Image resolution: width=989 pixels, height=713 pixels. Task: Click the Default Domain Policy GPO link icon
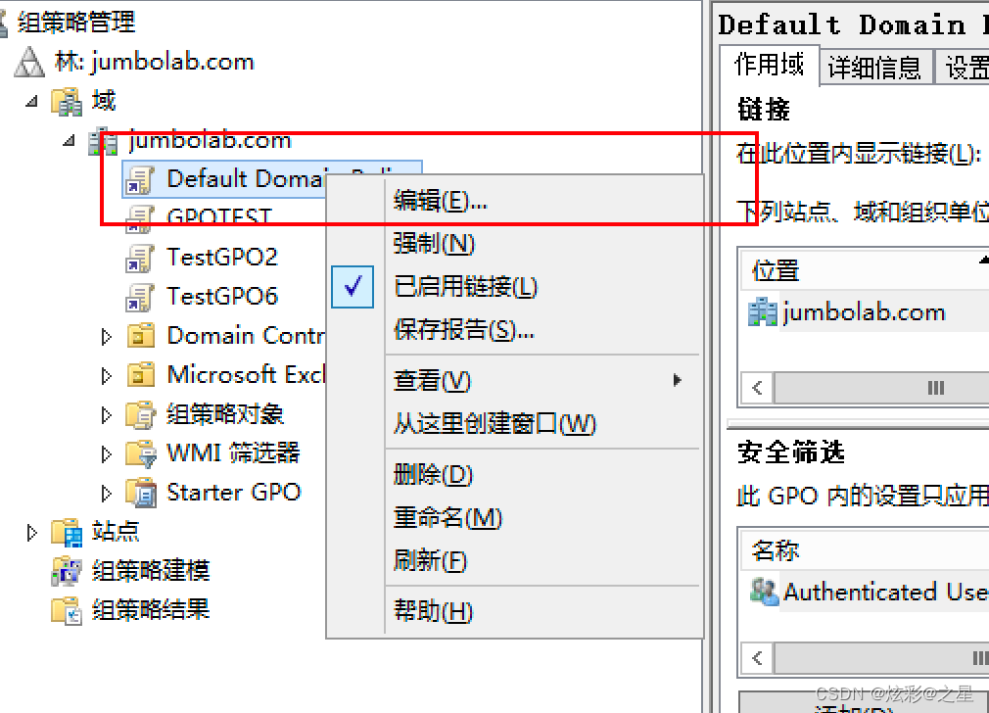pyautogui.click(x=139, y=180)
